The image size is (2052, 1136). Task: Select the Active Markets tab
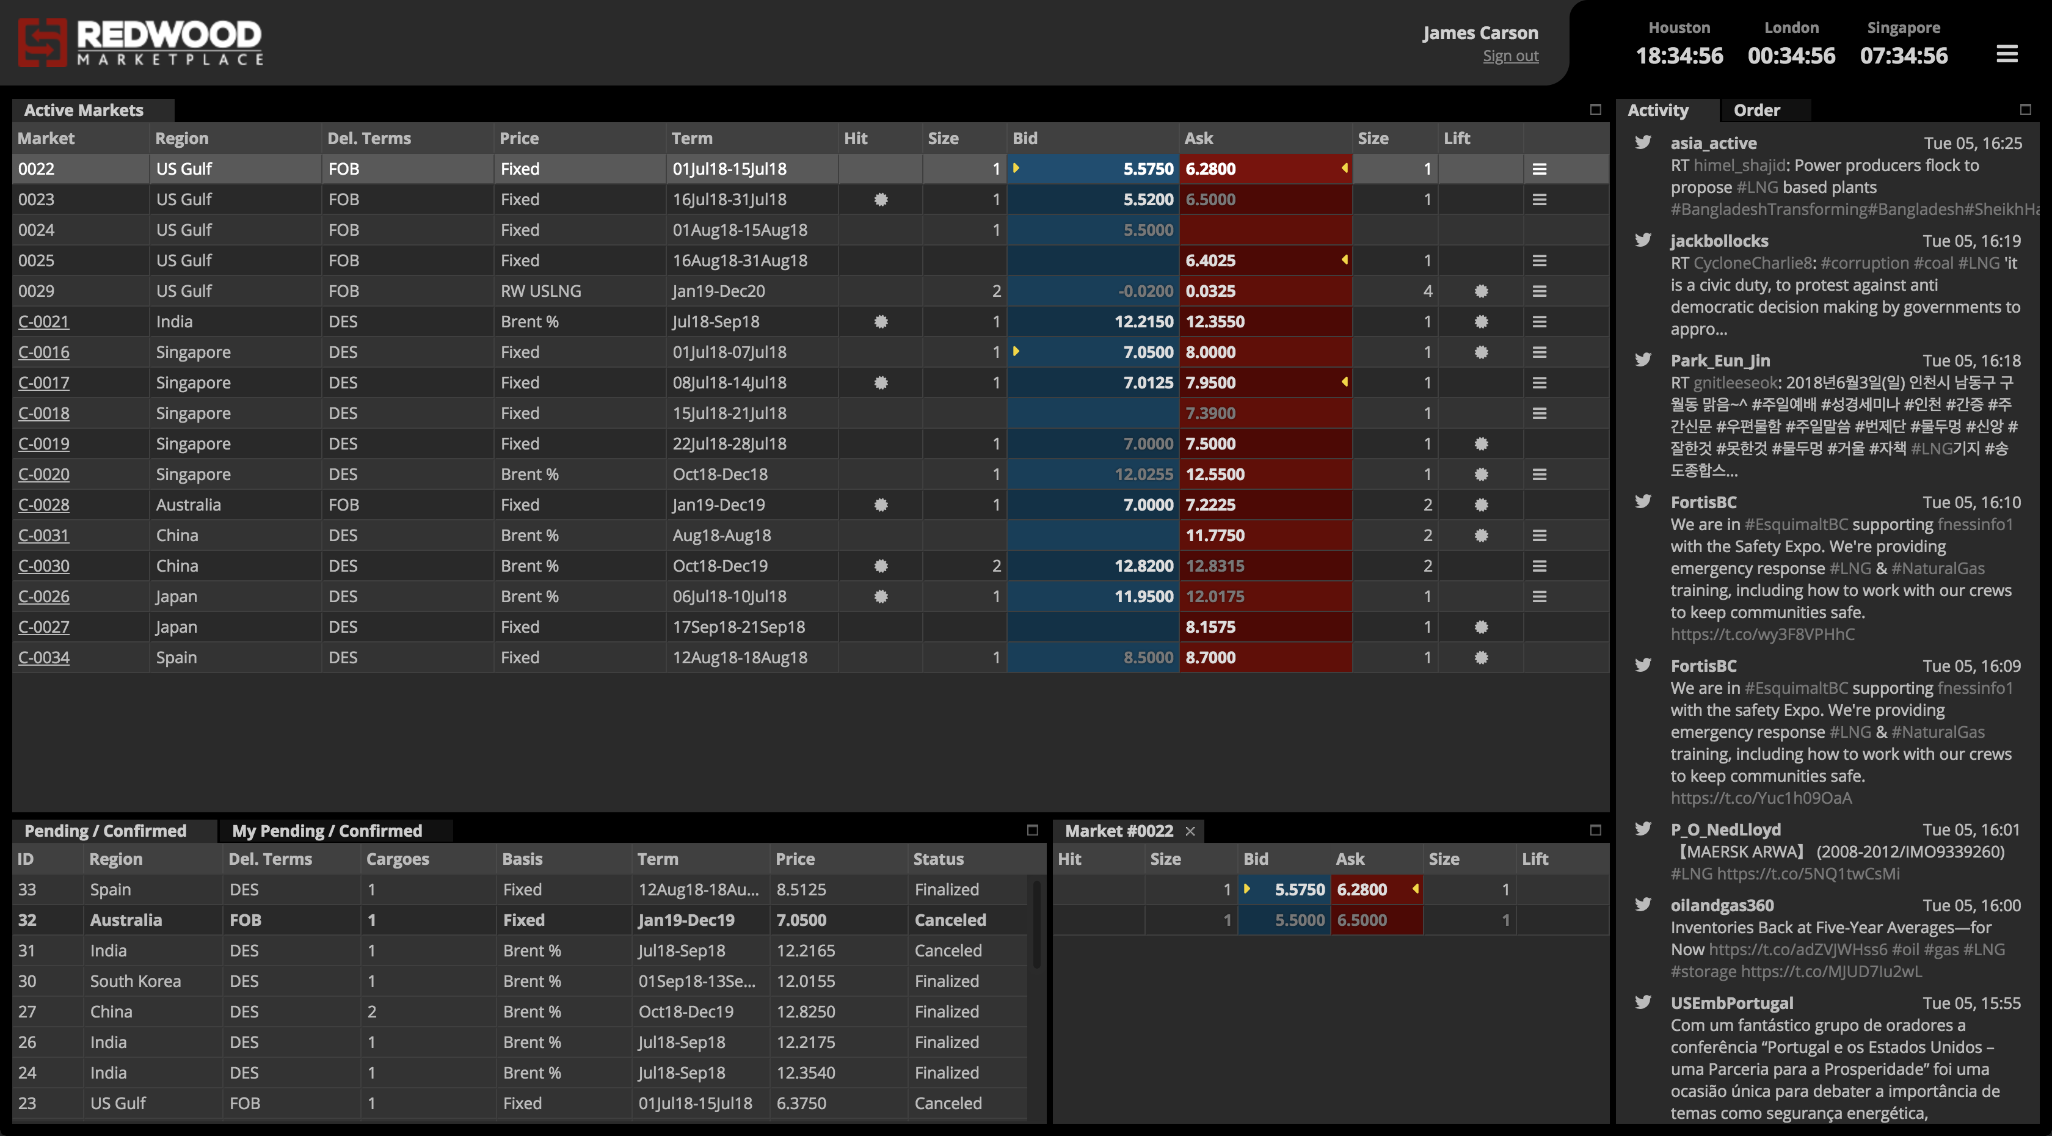(84, 110)
